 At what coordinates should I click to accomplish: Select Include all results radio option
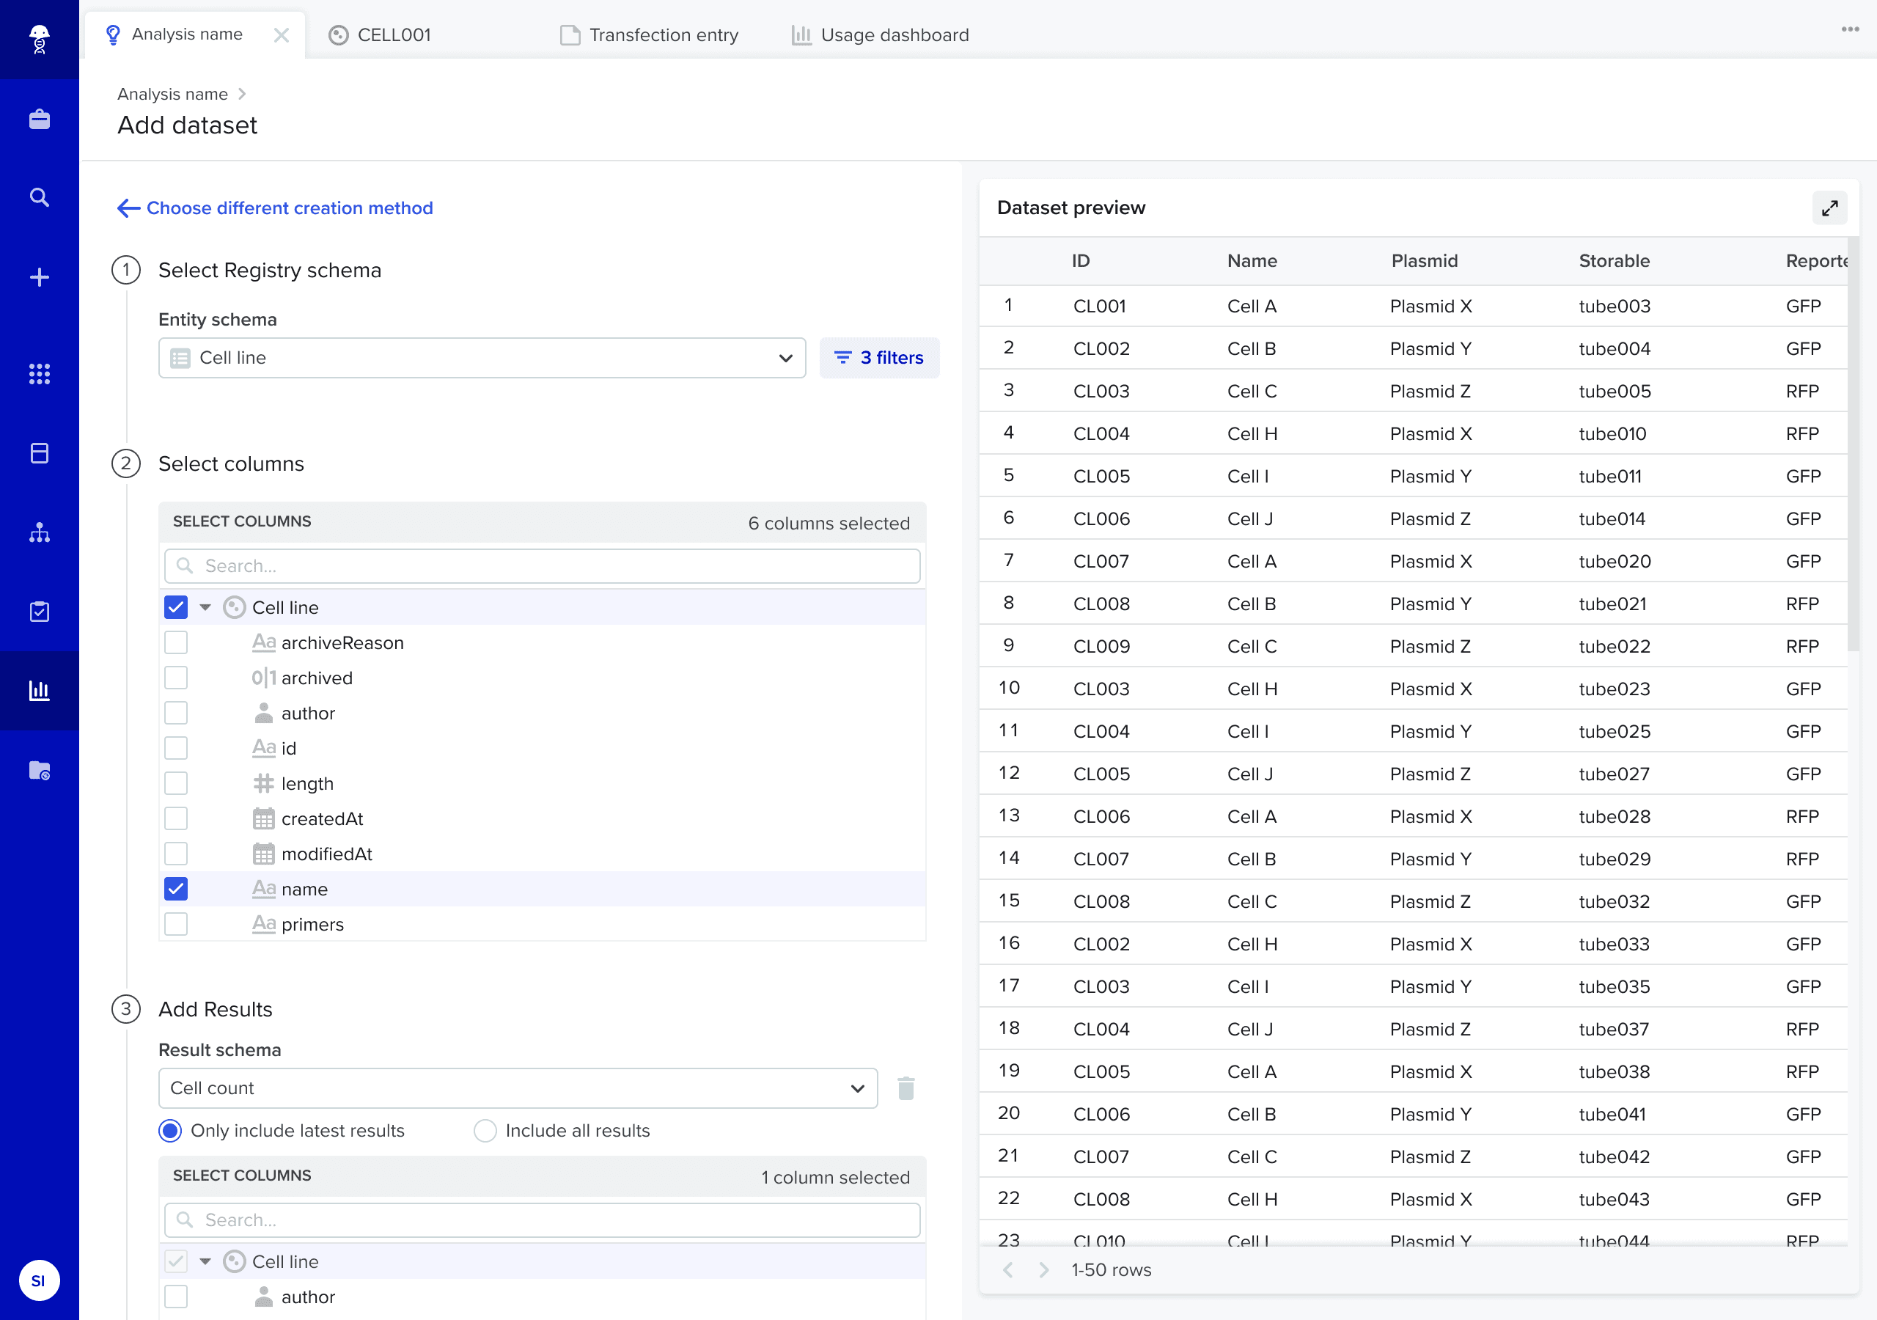[485, 1130]
